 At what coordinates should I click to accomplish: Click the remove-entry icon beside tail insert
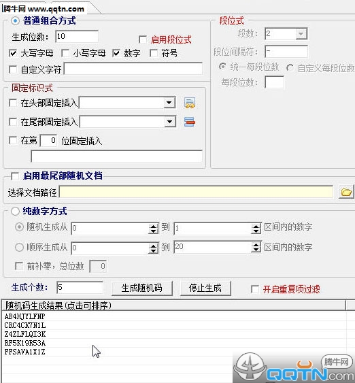(x=190, y=122)
